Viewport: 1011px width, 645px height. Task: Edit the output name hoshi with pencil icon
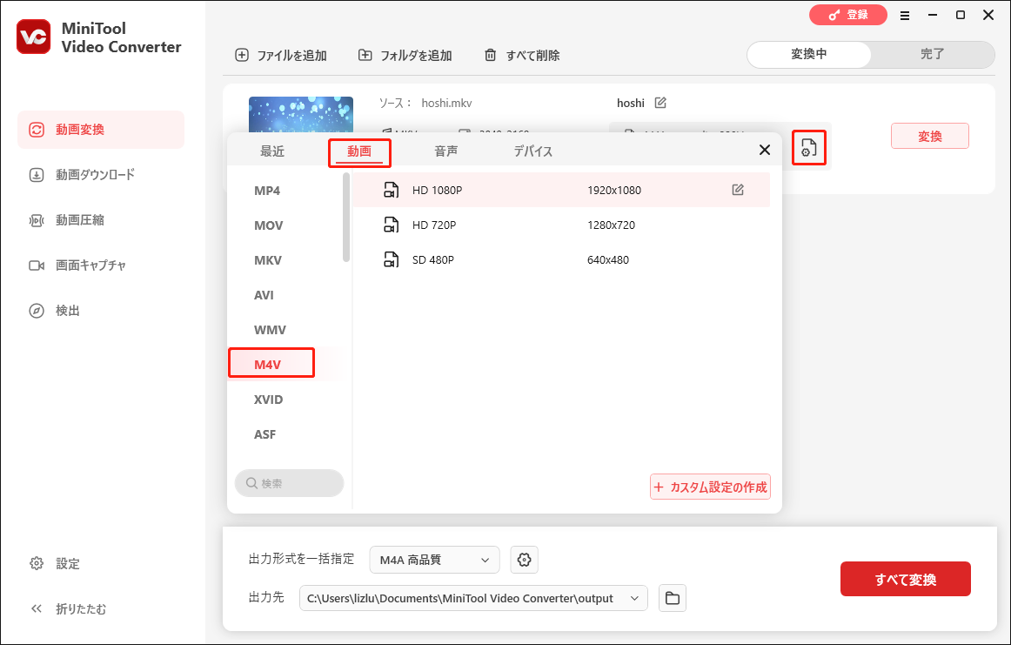click(x=660, y=103)
